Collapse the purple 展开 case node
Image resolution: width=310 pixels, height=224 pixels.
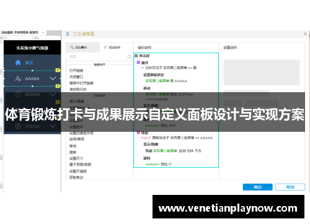point(138,62)
